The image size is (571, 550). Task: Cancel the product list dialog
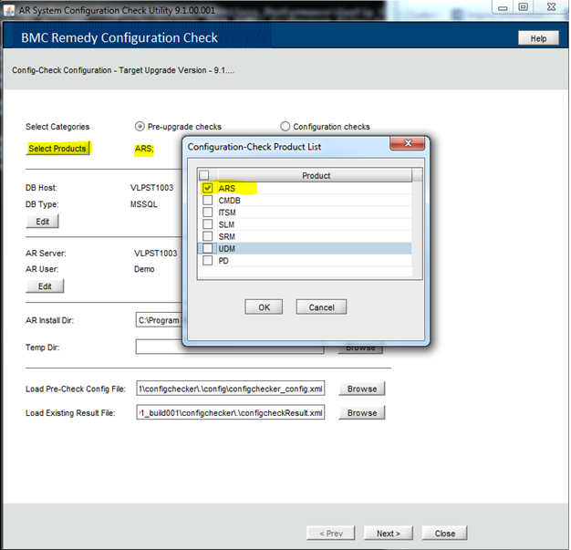pyautogui.click(x=321, y=307)
